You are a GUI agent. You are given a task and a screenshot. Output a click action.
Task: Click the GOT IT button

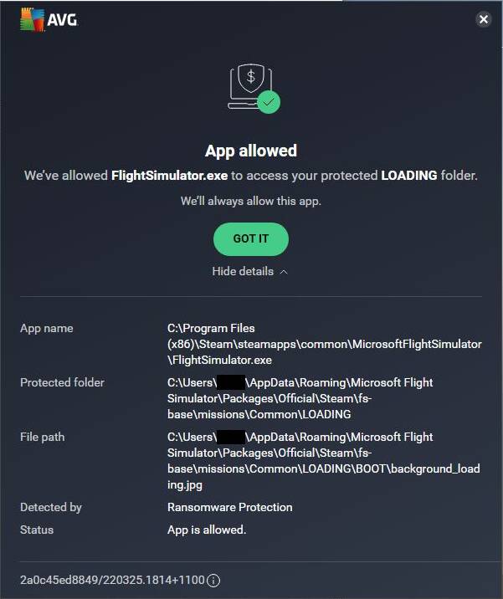(x=251, y=238)
